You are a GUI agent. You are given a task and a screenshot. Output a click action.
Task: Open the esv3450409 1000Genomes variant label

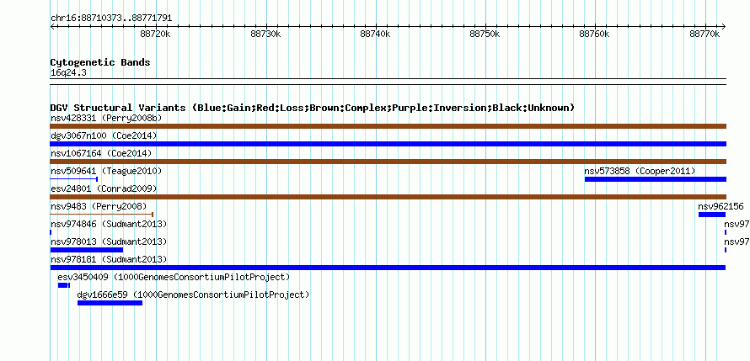point(174,277)
